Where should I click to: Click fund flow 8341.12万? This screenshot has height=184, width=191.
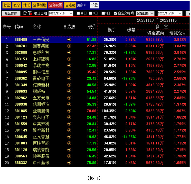coord(155,46)
